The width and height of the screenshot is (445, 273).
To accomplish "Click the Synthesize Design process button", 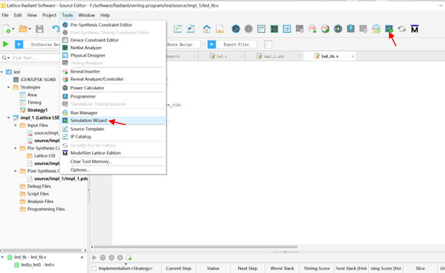I will coord(37,44).
